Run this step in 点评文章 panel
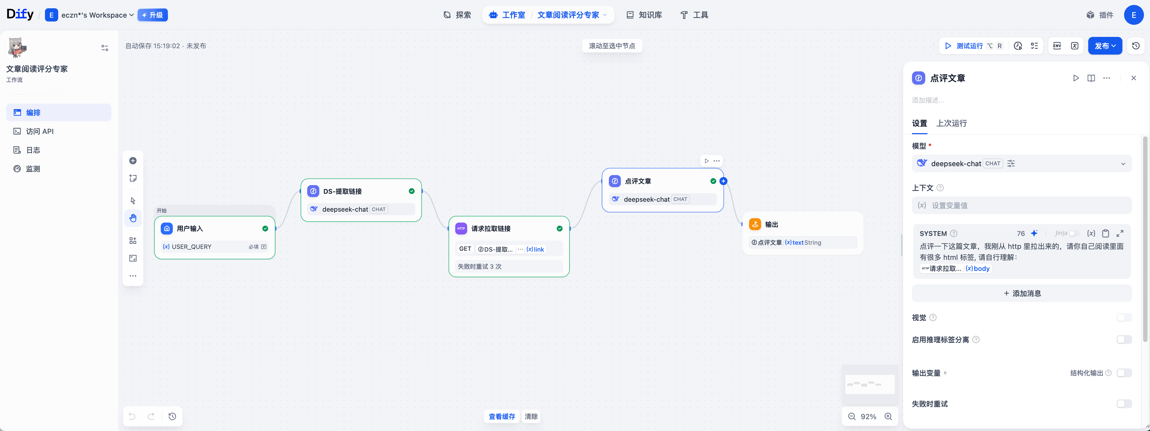Viewport: 1150px width, 431px height. point(1076,78)
